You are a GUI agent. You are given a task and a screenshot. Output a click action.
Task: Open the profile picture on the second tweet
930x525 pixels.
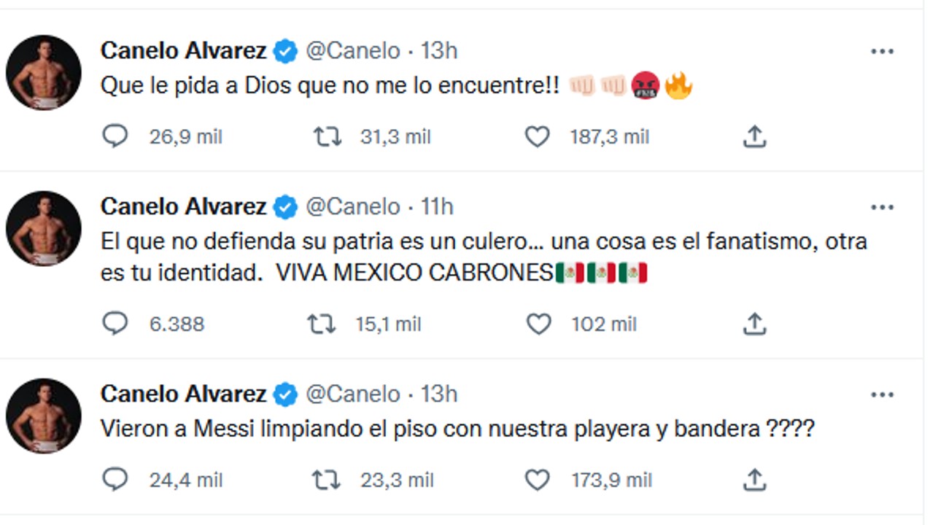[x=44, y=229]
